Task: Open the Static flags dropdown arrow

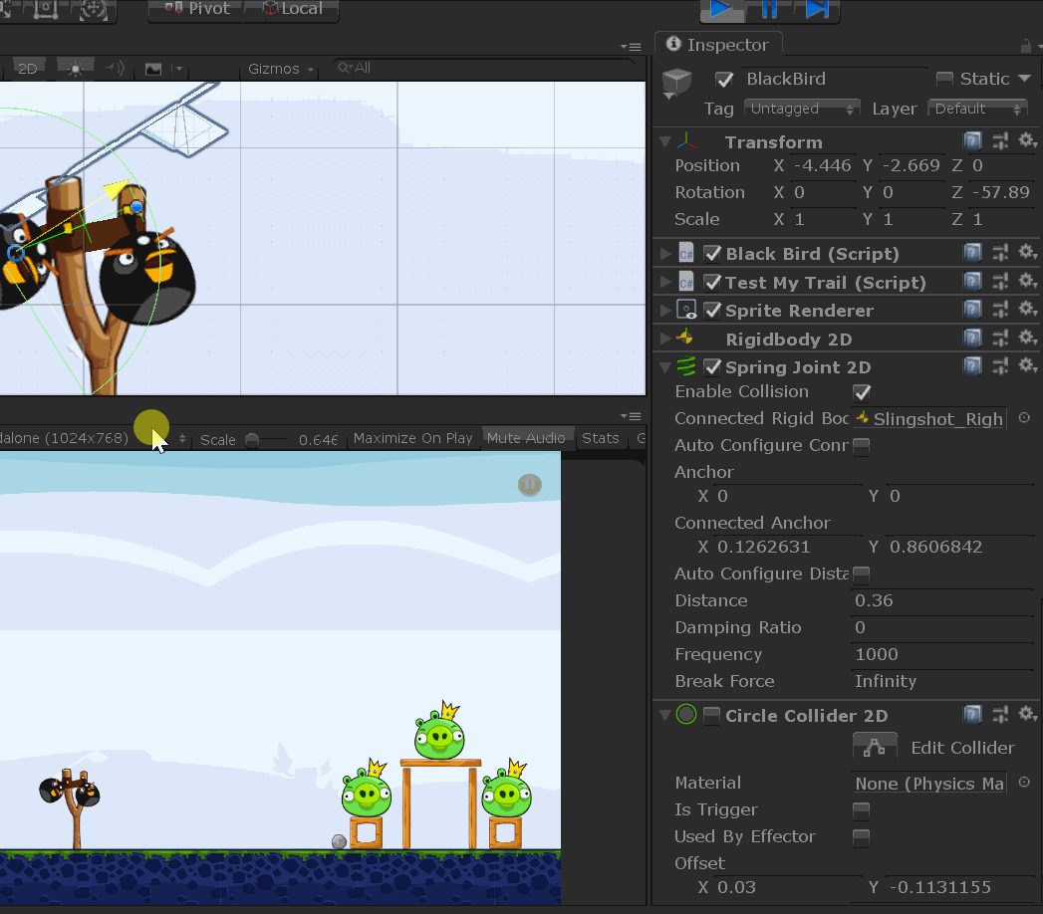Action: [1024, 79]
